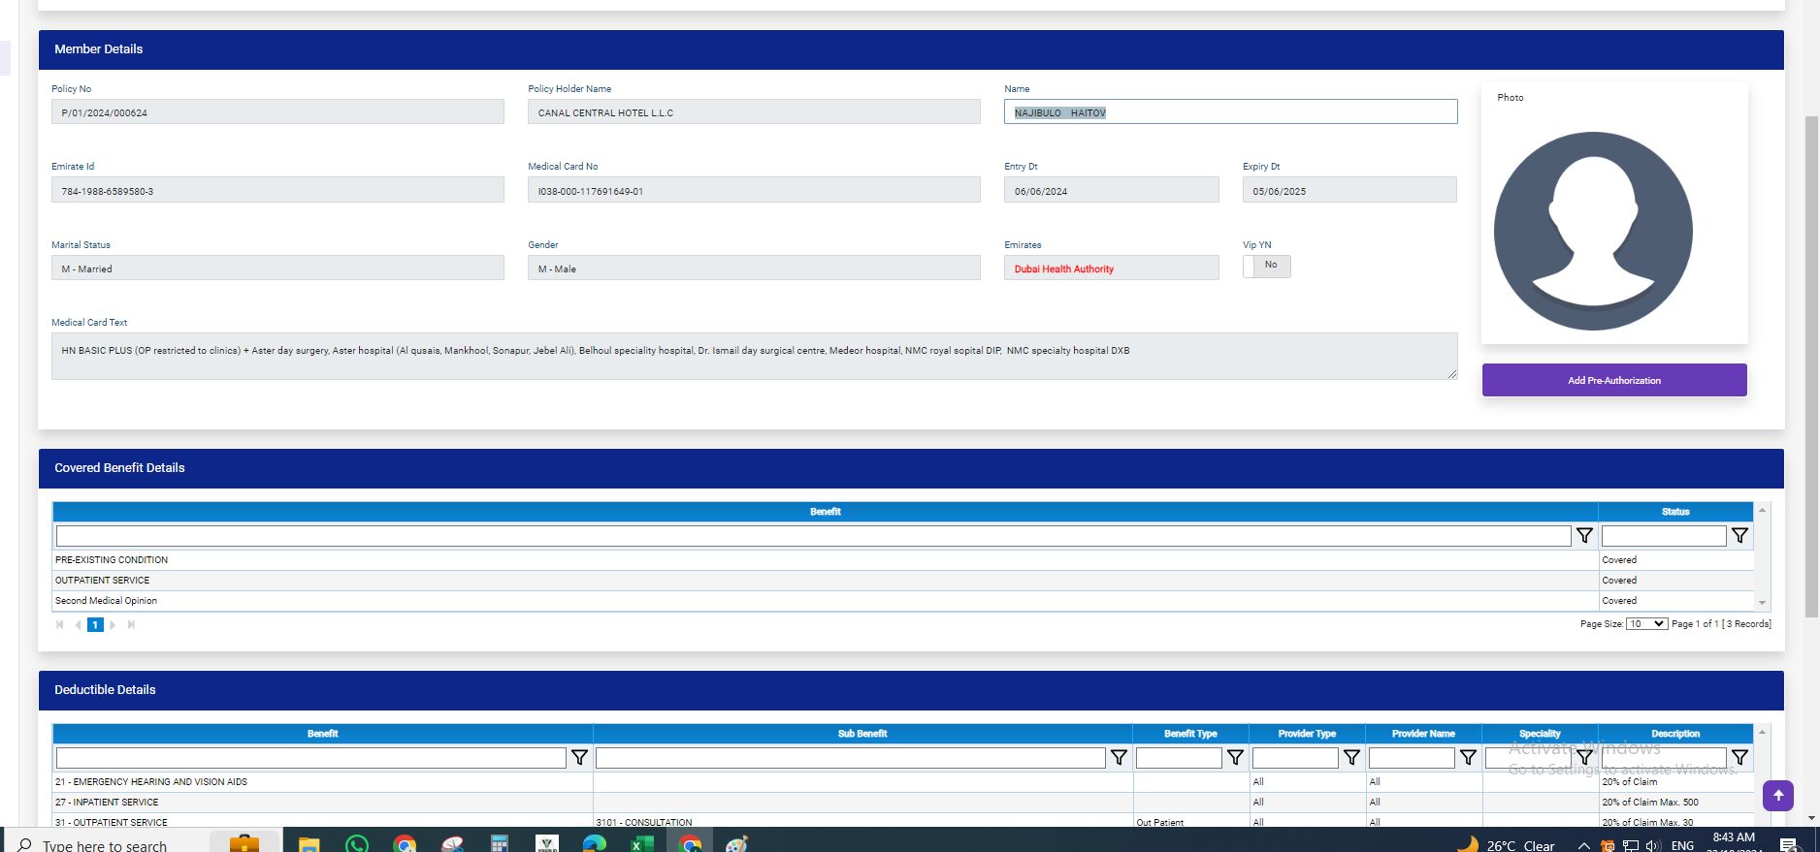The height and width of the screenshot is (852, 1820).
Task: Click the Sub Benefit filter text box
Action: click(851, 757)
